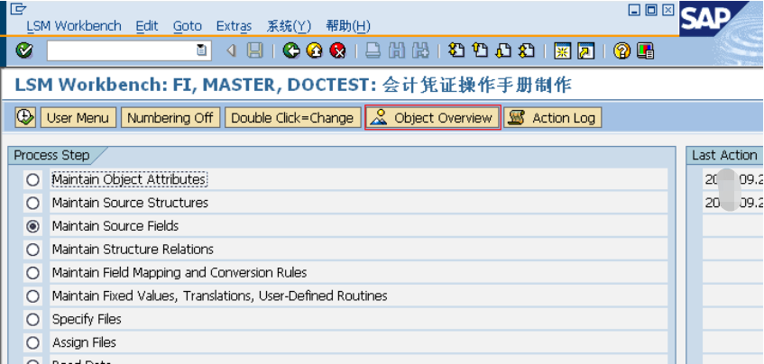
Task: Click the text "Maintain Structure Relations"
Action: (133, 250)
